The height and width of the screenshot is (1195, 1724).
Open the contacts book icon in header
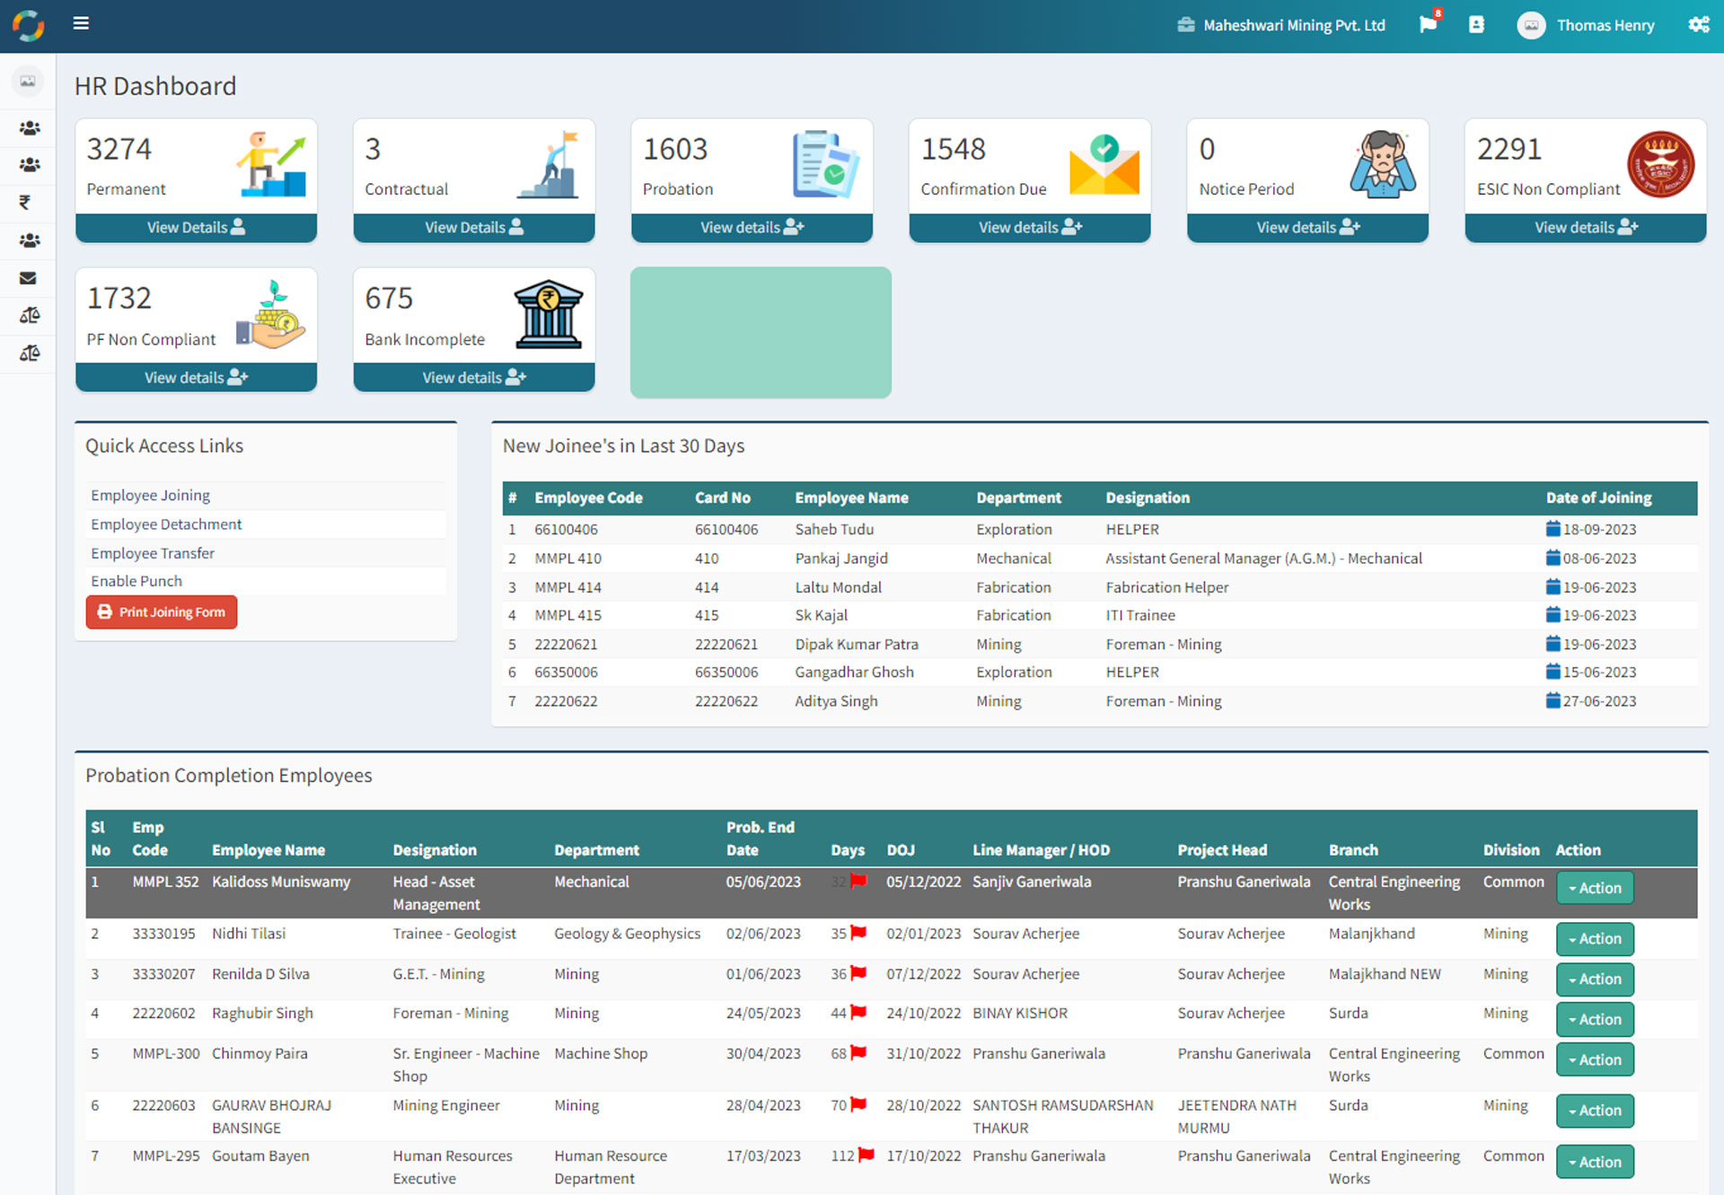point(1476,24)
